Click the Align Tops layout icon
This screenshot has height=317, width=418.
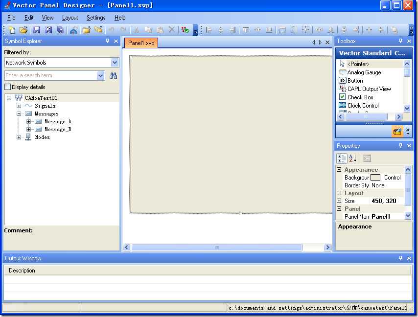pos(246,30)
